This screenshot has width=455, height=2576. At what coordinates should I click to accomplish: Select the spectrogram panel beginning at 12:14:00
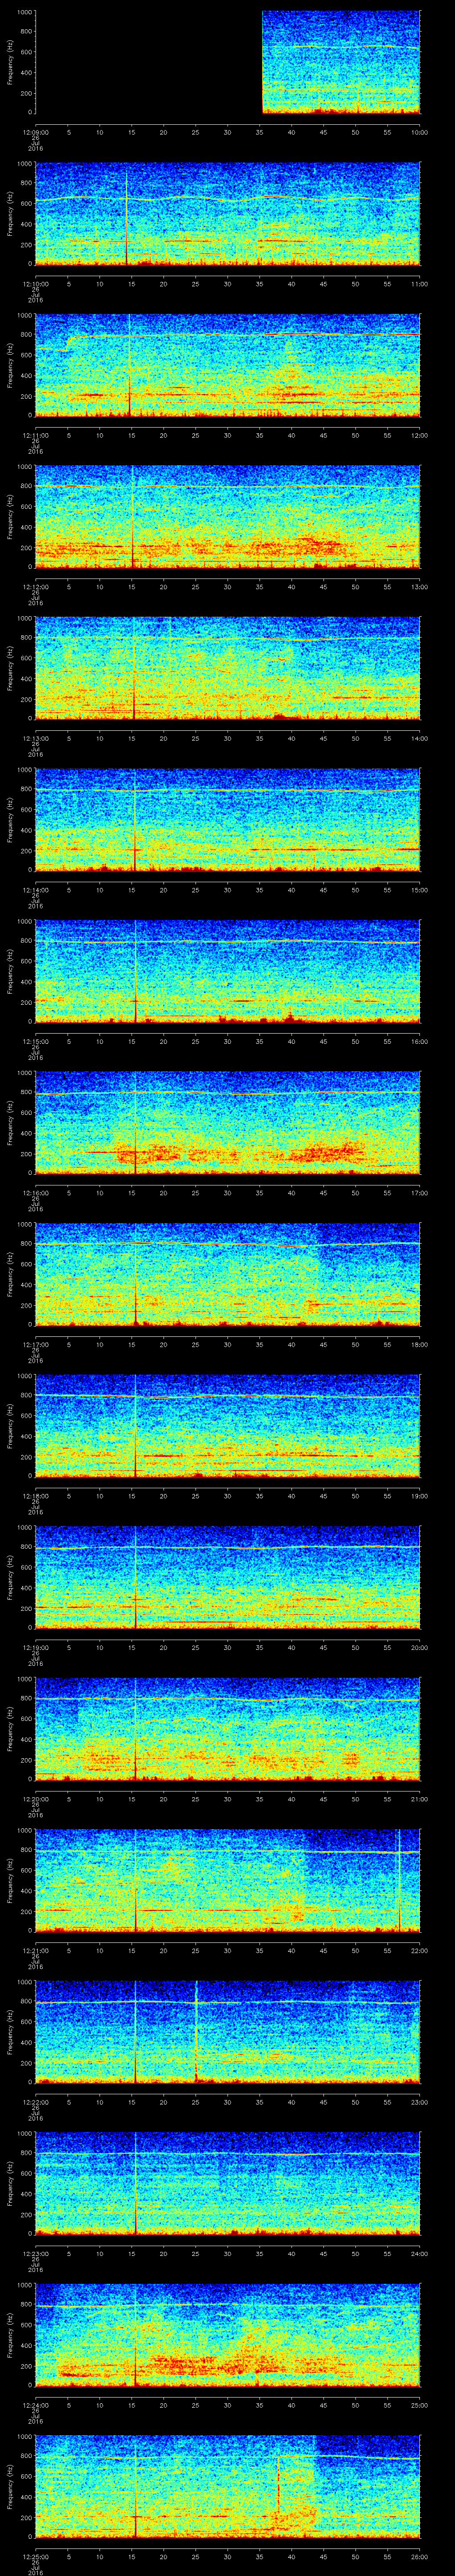(227, 820)
